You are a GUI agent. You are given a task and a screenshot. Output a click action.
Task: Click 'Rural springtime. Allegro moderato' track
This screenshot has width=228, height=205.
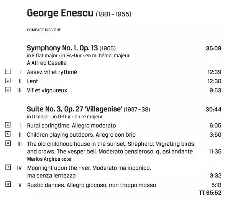tap(71, 126)
